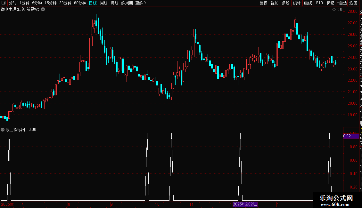Image resolution: width=362 pixels, height=208 pixels.
Task: Expand the 更多 period options
Action: [x=141, y=3]
